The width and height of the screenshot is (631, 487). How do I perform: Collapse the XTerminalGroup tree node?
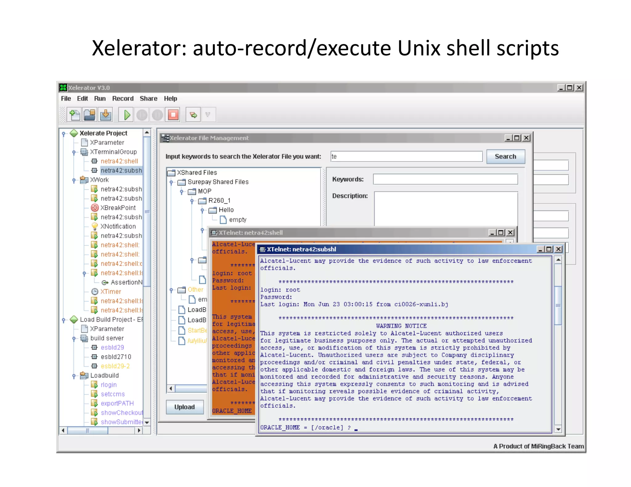74,152
